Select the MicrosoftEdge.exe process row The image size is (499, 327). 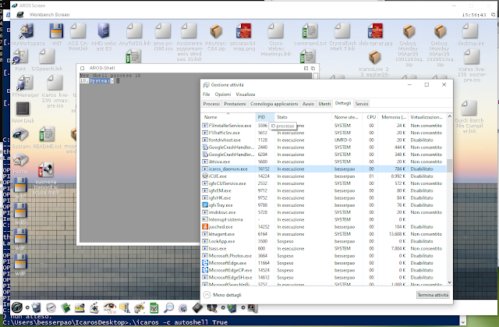coord(324,263)
